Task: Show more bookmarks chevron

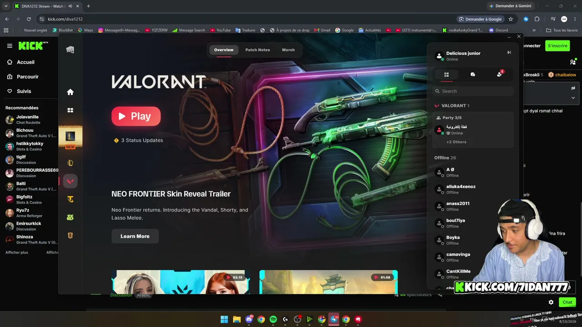Action: [534, 30]
